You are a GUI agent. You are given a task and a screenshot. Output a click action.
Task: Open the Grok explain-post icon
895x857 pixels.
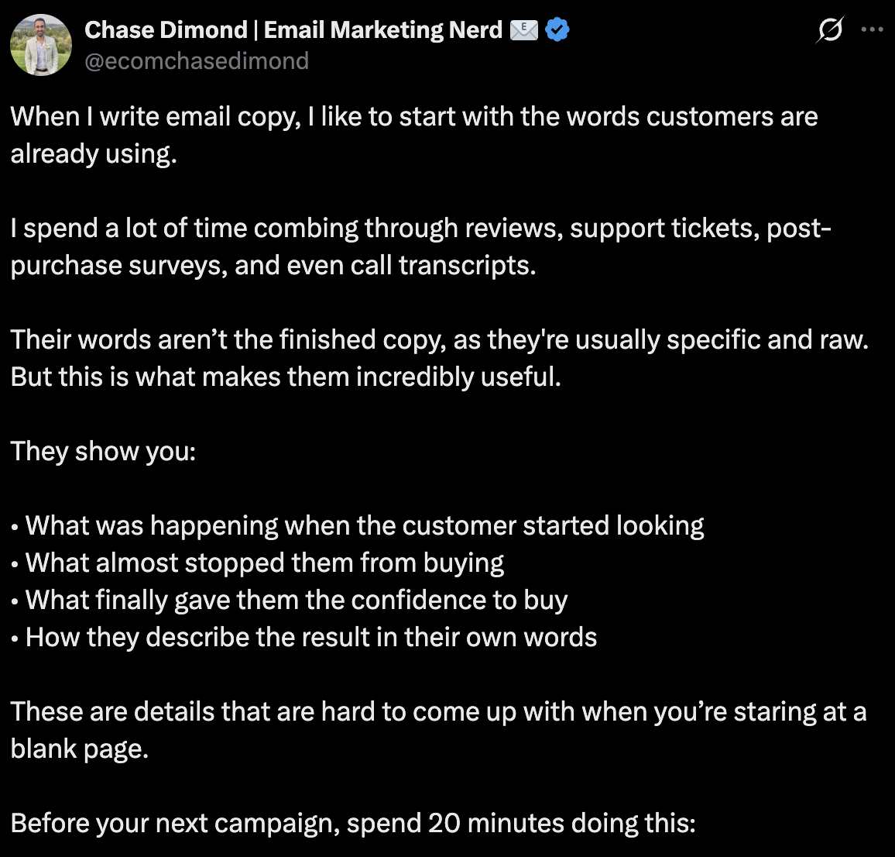click(830, 29)
